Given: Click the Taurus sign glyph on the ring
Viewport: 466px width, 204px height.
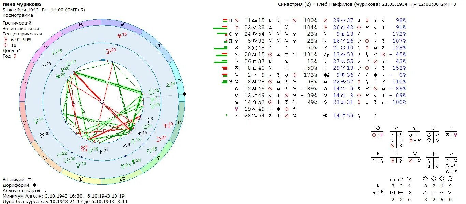Looking at the screenshot, I should coord(45,158).
